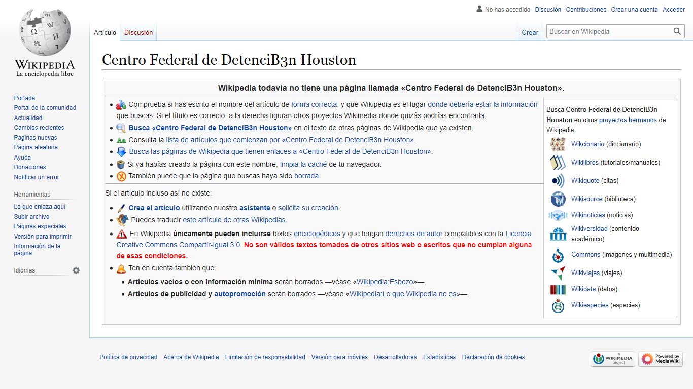This screenshot has width=693, height=389.
Task: Click the Wikiviajes compass icon
Action: [558, 273]
